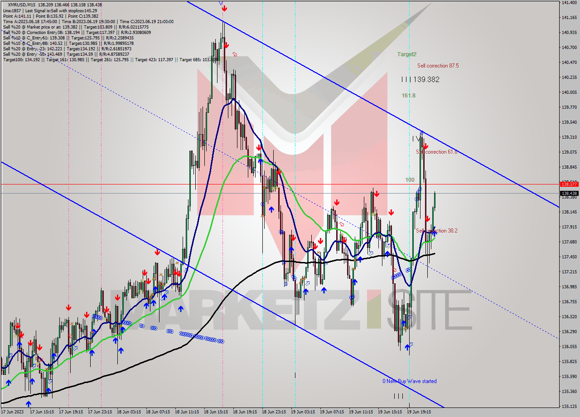Viewport: 580px width, 417px height.
Task: Click the '17 Jun 2023' time axis label
Action: pyautogui.click(x=11, y=412)
